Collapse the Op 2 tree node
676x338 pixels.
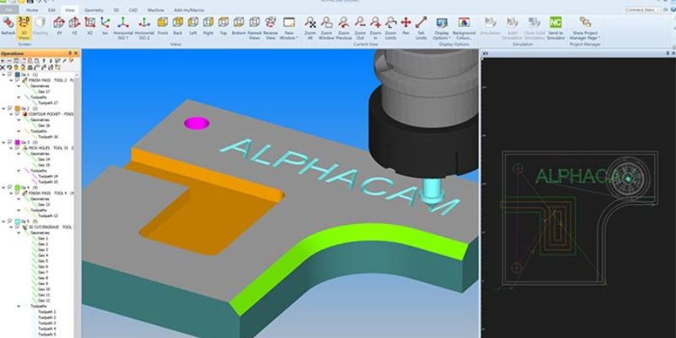point(3,109)
